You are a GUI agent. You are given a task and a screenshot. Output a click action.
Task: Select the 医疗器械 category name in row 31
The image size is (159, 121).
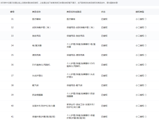click(x=36, y=19)
